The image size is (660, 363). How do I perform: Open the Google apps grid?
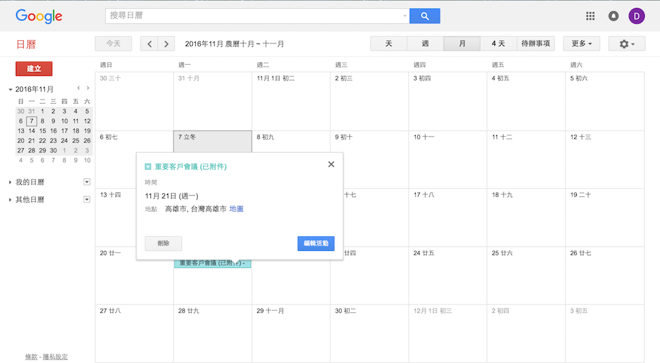(x=590, y=16)
